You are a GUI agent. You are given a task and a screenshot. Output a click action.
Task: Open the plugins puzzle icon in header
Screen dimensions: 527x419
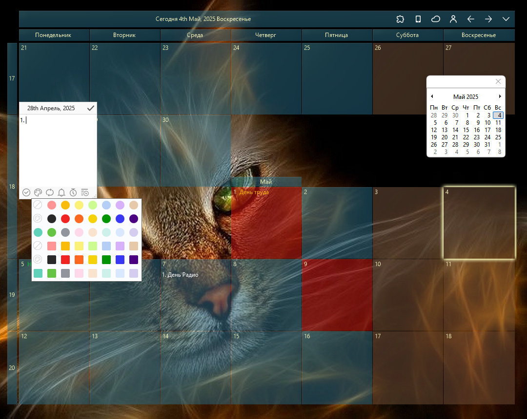point(400,19)
